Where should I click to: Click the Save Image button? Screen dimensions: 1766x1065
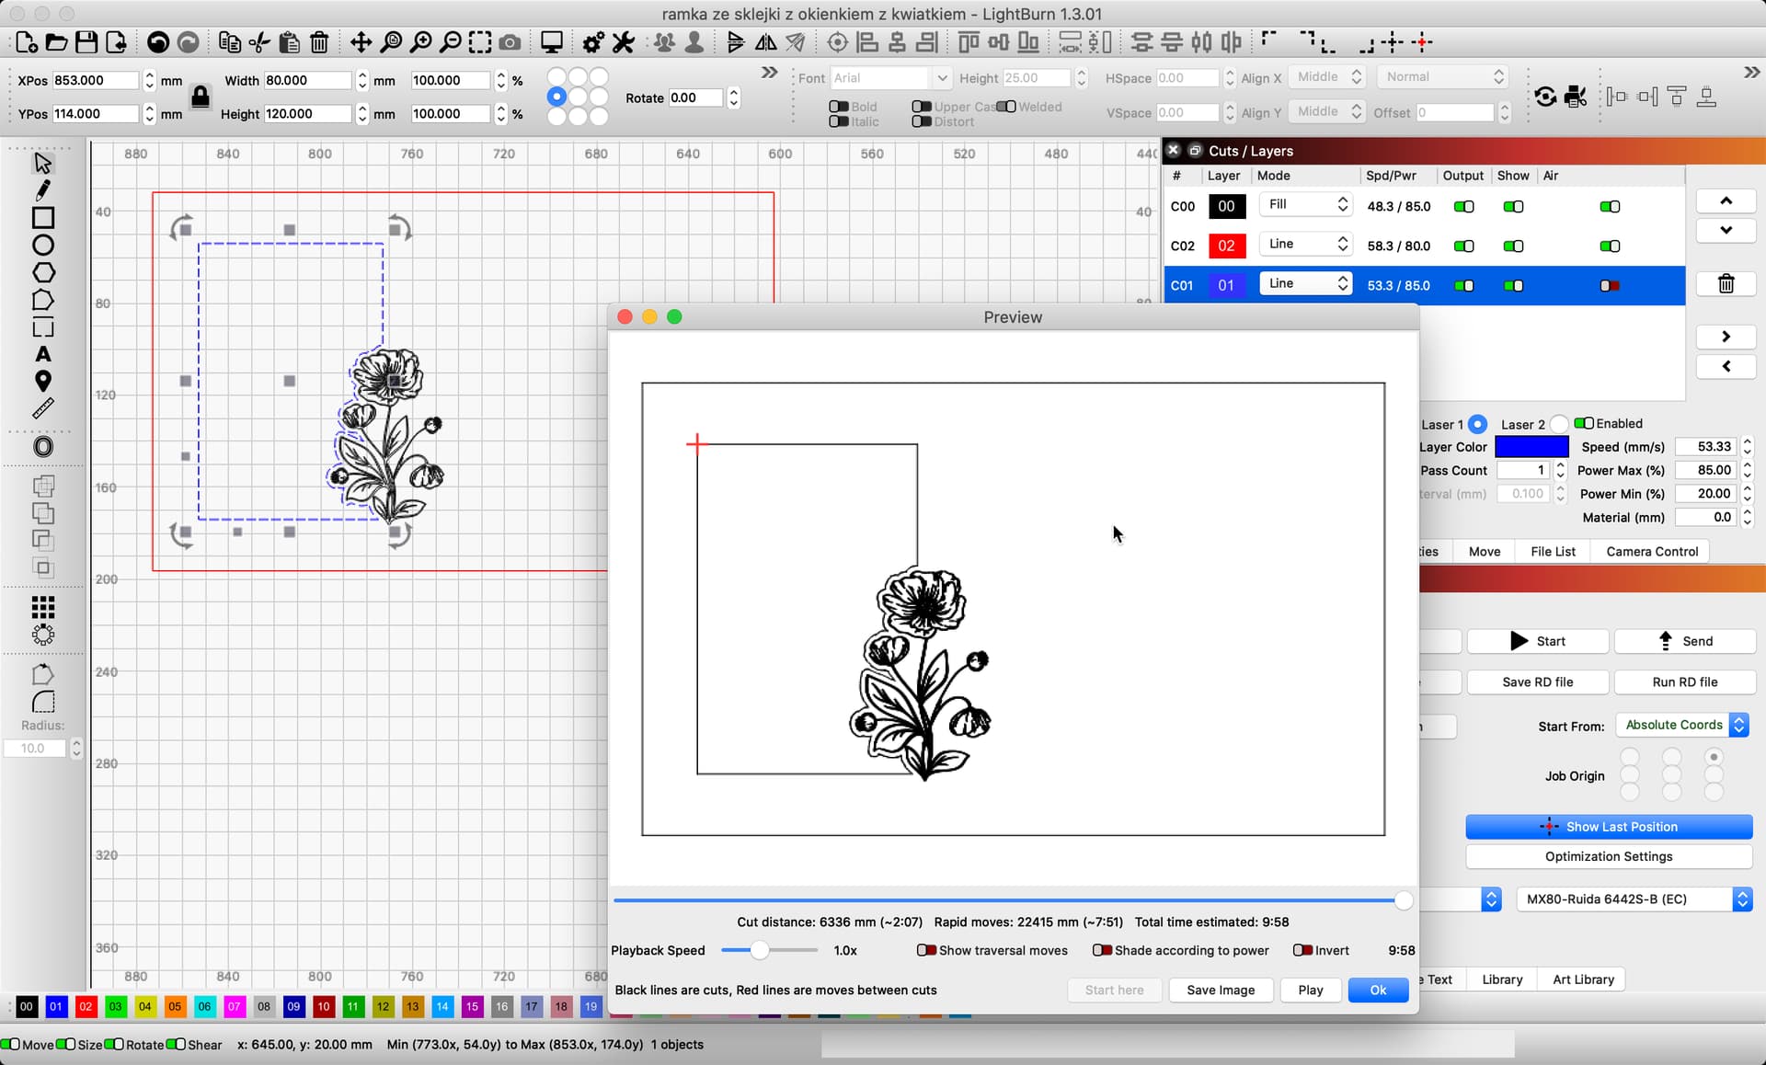coord(1220,990)
